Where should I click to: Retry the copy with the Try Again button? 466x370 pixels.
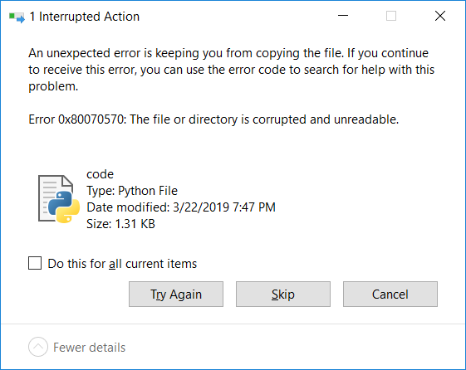pyautogui.click(x=176, y=294)
